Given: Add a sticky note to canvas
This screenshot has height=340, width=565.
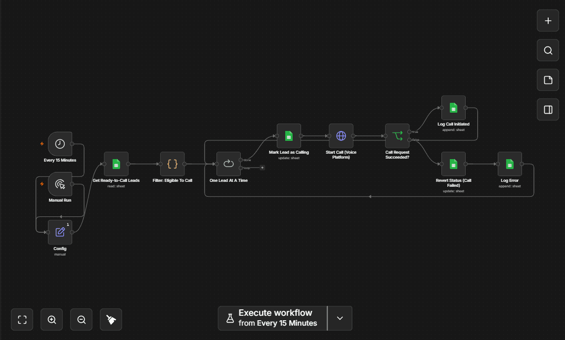Looking at the screenshot, I should click(x=548, y=80).
